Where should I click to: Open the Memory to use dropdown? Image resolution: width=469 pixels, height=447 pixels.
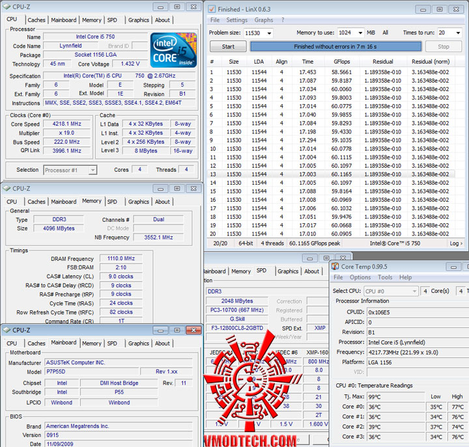360,33
